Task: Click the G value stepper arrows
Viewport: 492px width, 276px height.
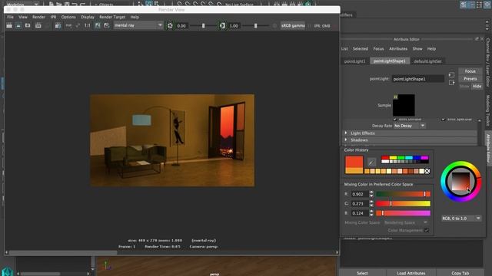Action: (371, 203)
